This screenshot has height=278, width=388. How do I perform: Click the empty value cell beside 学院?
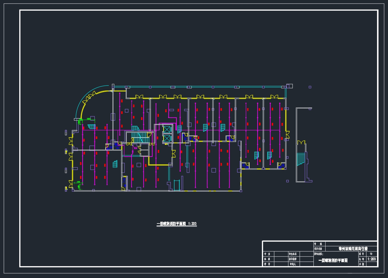click(x=351, y=244)
